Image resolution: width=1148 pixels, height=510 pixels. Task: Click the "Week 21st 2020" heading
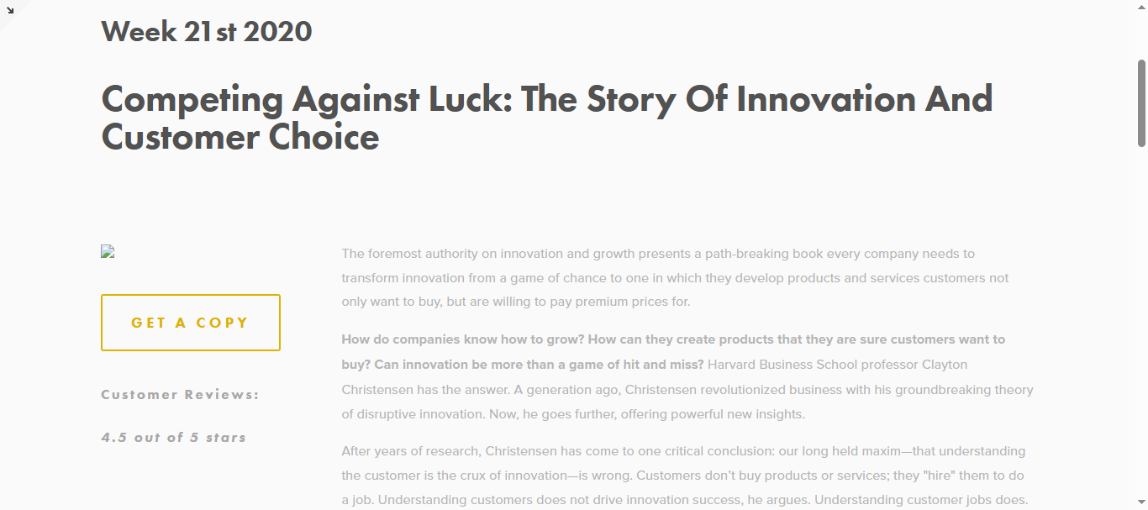(207, 32)
